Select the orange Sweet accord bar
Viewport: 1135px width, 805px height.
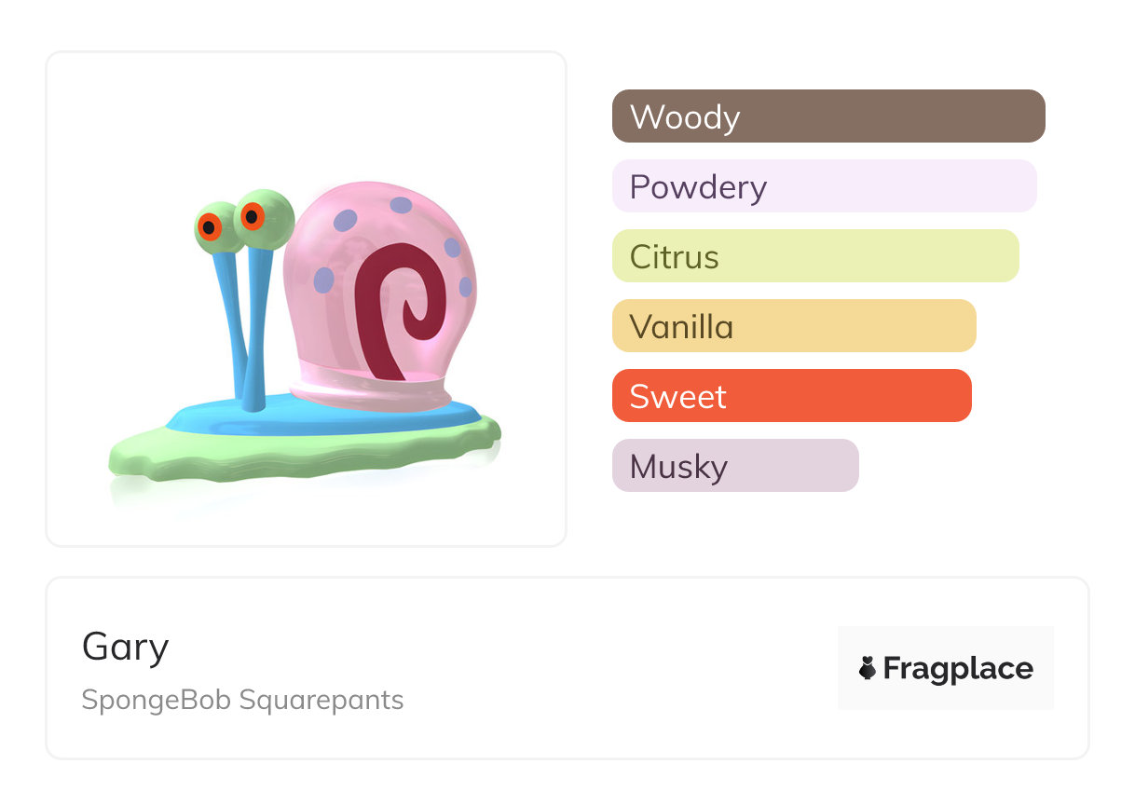point(791,396)
